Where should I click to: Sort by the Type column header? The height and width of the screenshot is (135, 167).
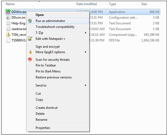[113, 4]
